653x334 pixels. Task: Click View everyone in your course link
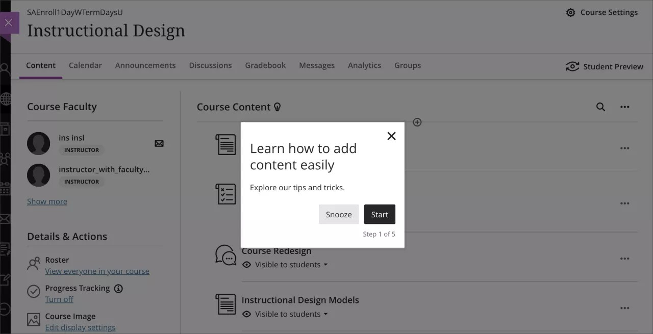point(97,271)
